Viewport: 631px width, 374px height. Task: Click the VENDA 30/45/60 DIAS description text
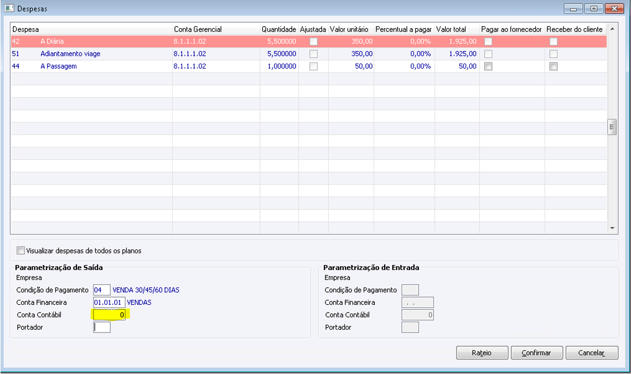click(146, 290)
